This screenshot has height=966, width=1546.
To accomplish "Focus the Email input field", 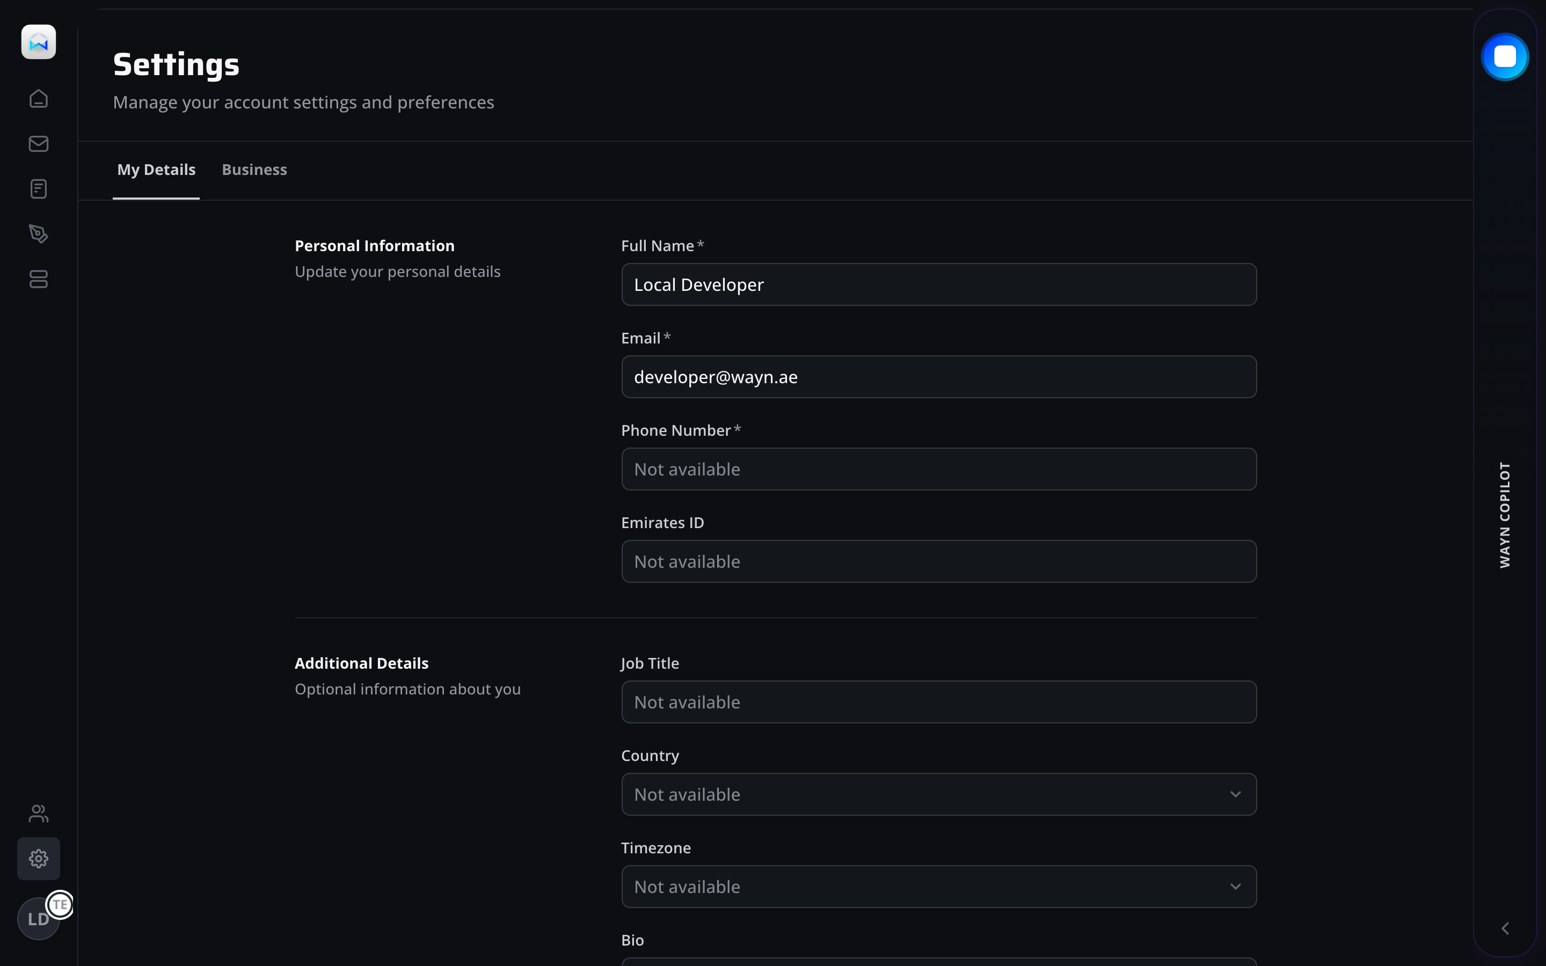I will point(938,377).
